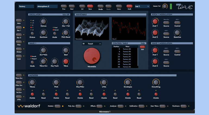The image size is (209, 115).
Task: Click the Control Table Edit button
Action: tap(142, 47)
